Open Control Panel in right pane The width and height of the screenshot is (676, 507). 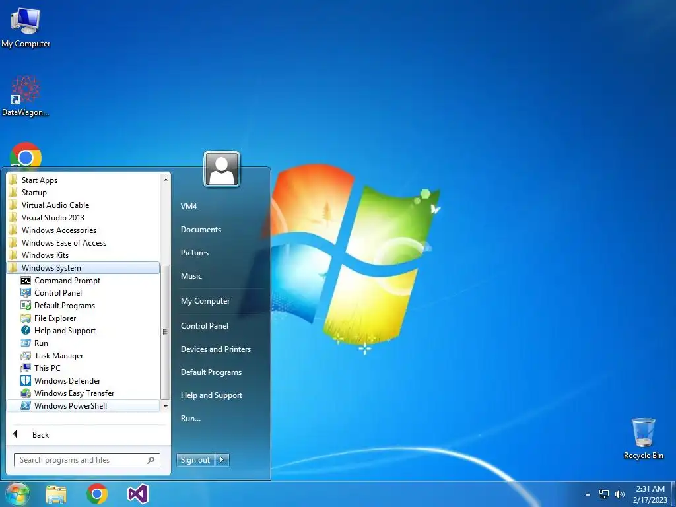[205, 326]
